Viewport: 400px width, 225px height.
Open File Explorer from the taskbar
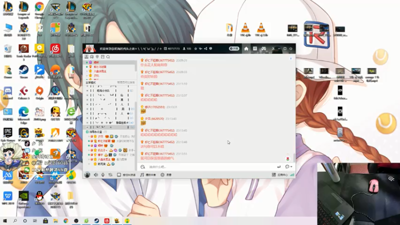[x=55, y=220]
